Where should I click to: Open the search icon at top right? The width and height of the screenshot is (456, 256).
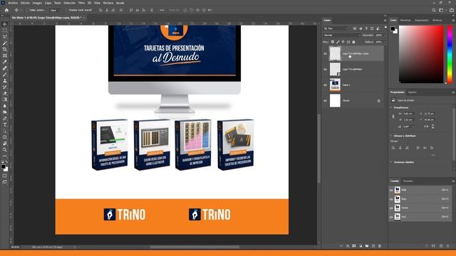(x=434, y=10)
